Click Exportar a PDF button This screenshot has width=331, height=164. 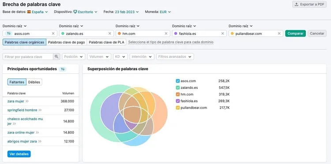pos(309,4)
